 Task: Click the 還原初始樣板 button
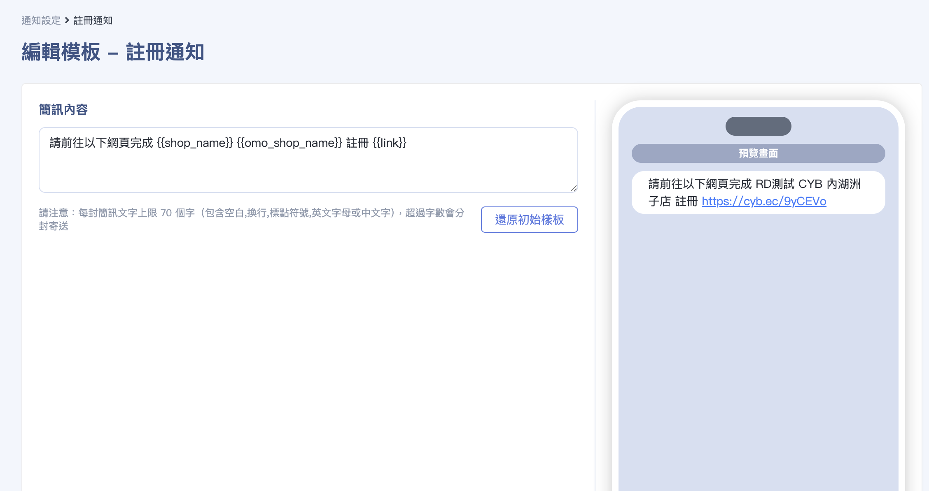[x=529, y=220]
